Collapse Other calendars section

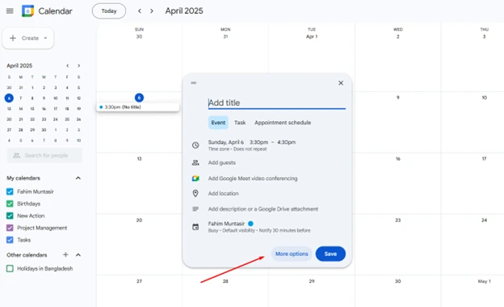pos(78,255)
